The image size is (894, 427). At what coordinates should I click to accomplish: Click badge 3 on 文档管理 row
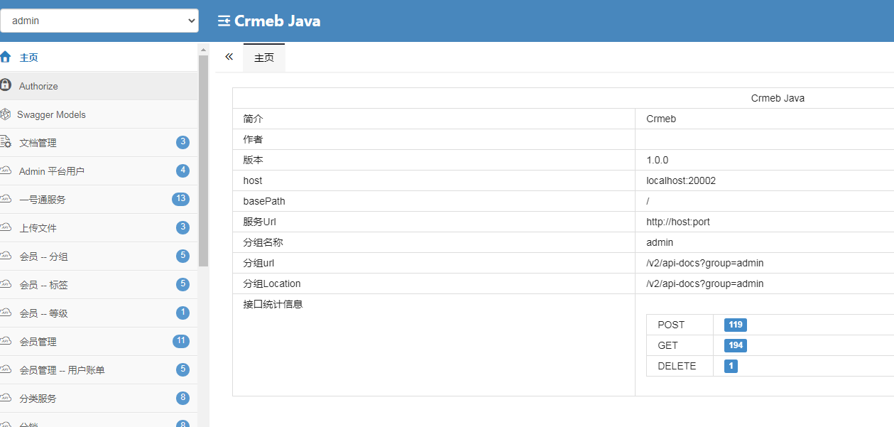(x=183, y=142)
